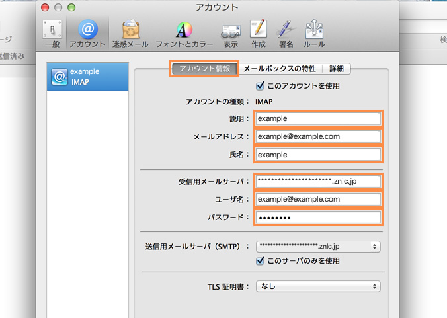Open フォントとカラー fonts and colors pane
This screenshot has width=447, height=318.
pyautogui.click(x=184, y=34)
